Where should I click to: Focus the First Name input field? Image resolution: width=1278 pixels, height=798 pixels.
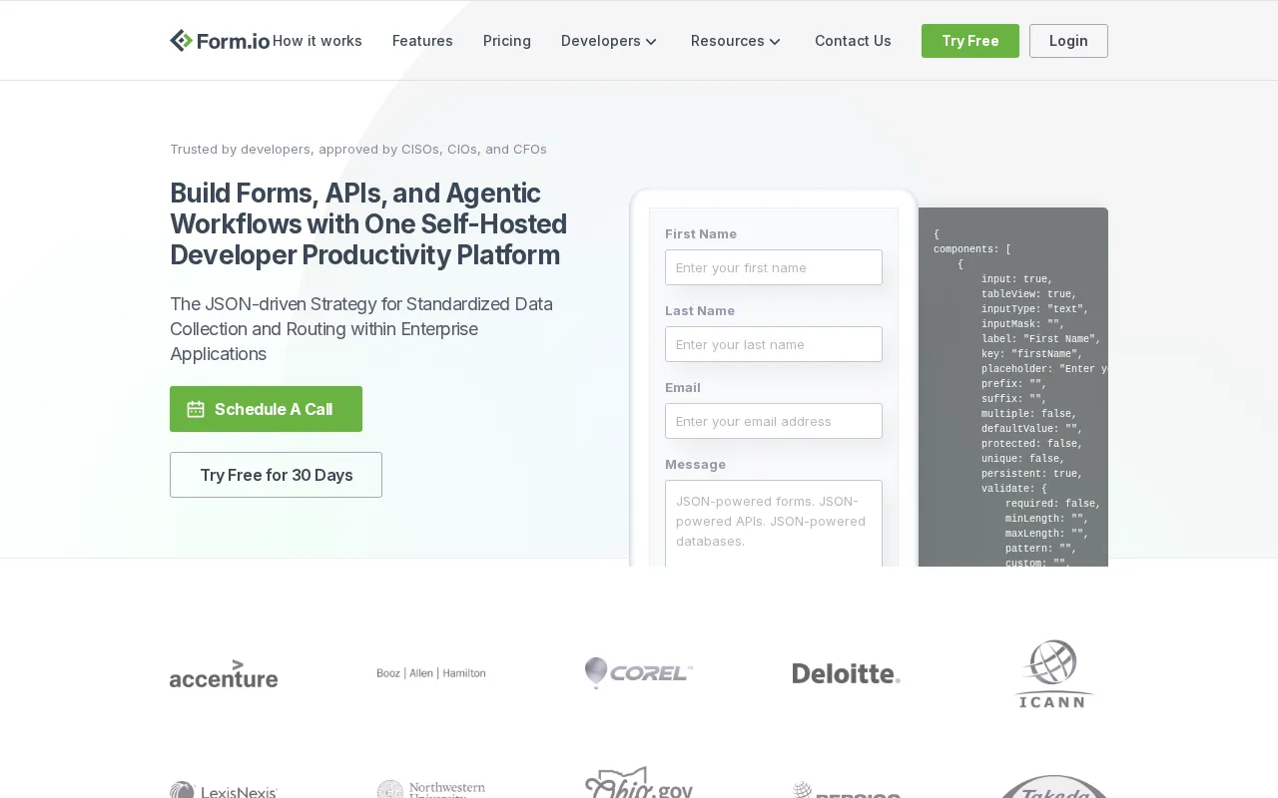(x=774, y=267)
